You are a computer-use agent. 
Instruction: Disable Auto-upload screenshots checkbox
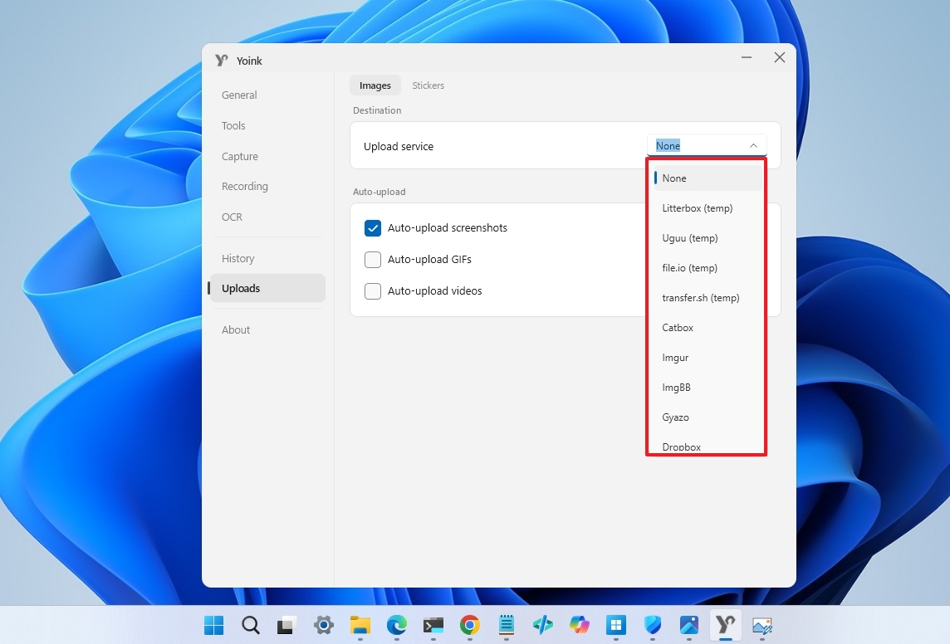pyautogui.click(x=373, y=228)
